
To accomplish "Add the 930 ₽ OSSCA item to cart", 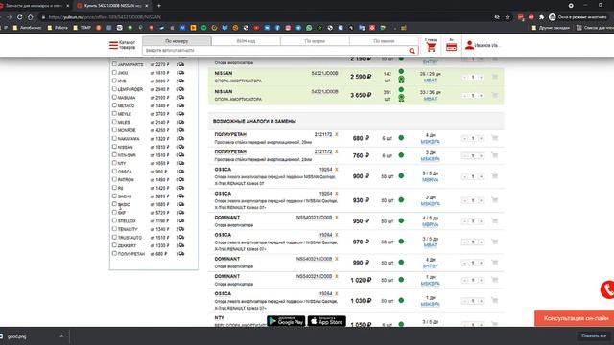I will click(x=495, y=200).
